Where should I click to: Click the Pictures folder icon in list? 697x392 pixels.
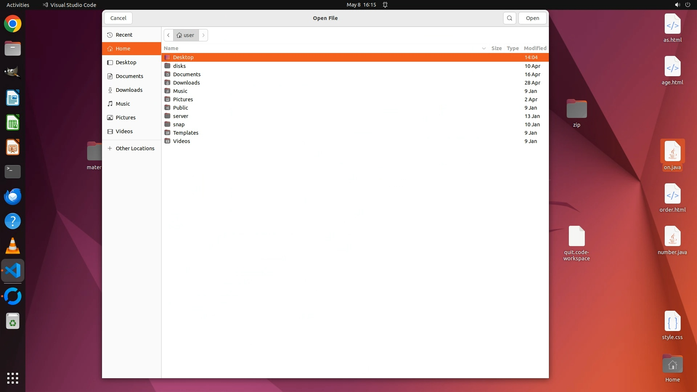pos(167,99)
